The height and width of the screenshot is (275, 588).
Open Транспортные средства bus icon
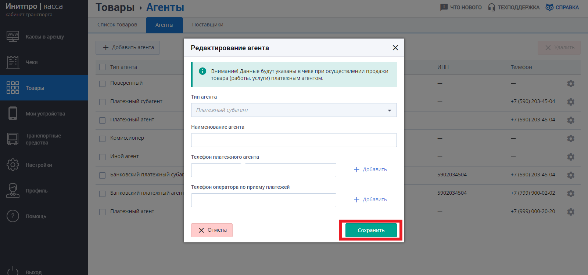[x=13, y=139]
